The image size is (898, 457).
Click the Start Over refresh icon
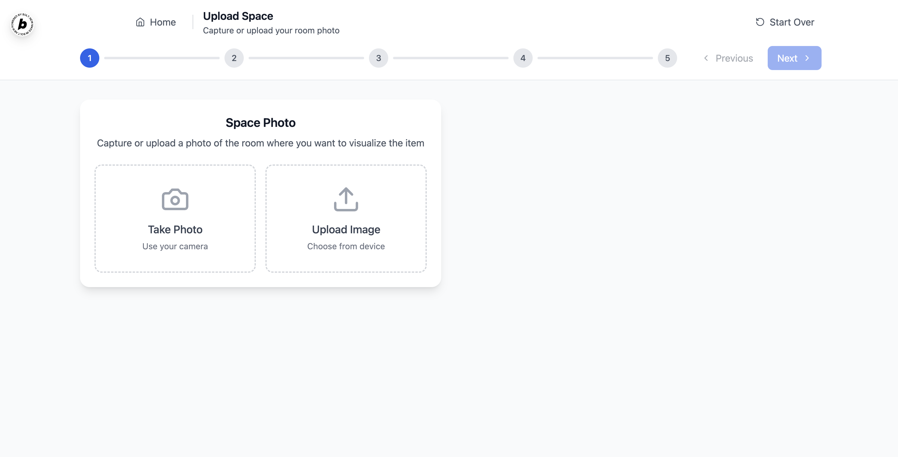[x=760, y=22]
